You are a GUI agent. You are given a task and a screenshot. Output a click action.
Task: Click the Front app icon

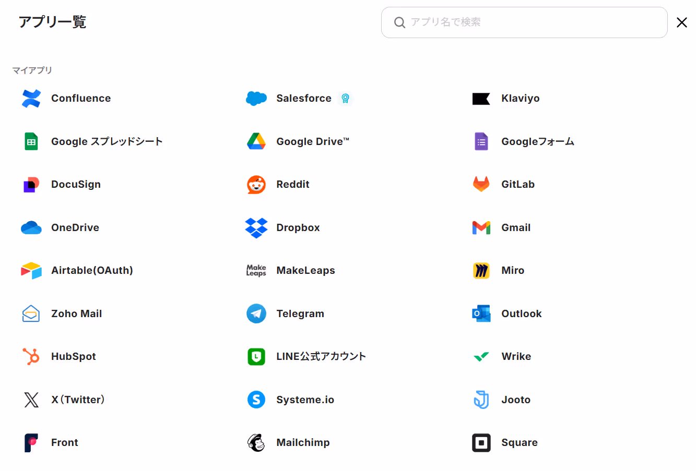pos(31,443)
